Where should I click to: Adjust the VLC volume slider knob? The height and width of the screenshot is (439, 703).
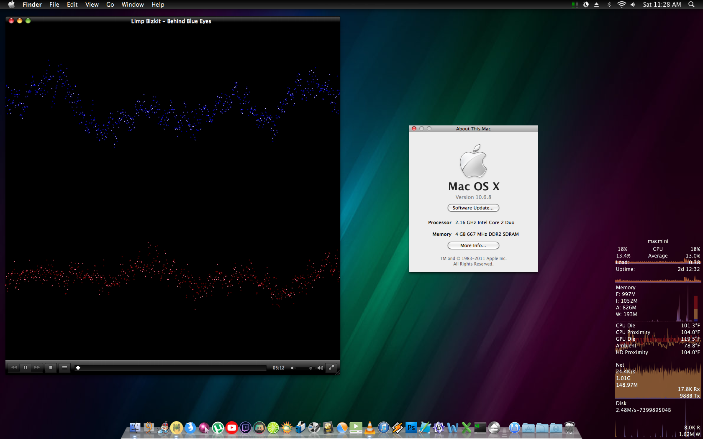(310, 368)
